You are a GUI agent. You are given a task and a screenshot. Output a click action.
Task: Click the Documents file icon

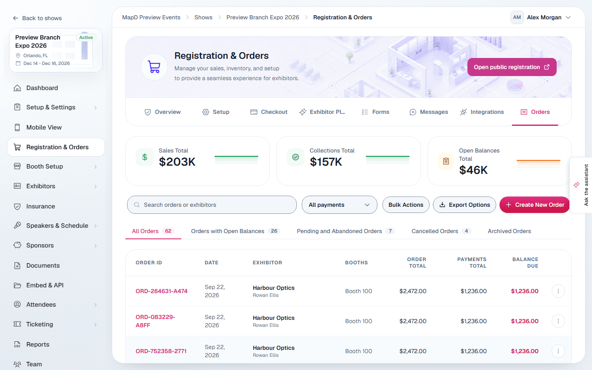click(17, 266)
